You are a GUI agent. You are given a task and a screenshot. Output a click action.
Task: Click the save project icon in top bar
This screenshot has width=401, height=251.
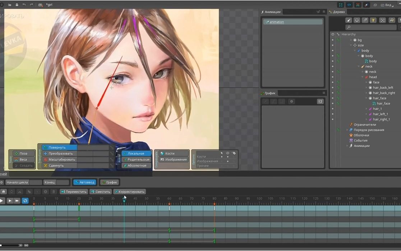[x=17, y=5]
